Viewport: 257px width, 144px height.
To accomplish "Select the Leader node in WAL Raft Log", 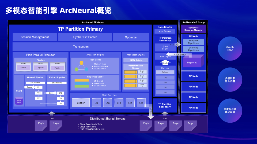I will [81, 103].
